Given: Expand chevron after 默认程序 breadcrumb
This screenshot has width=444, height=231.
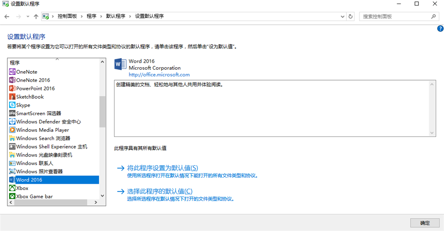Looking at the screenshot, I should (130, 16).
